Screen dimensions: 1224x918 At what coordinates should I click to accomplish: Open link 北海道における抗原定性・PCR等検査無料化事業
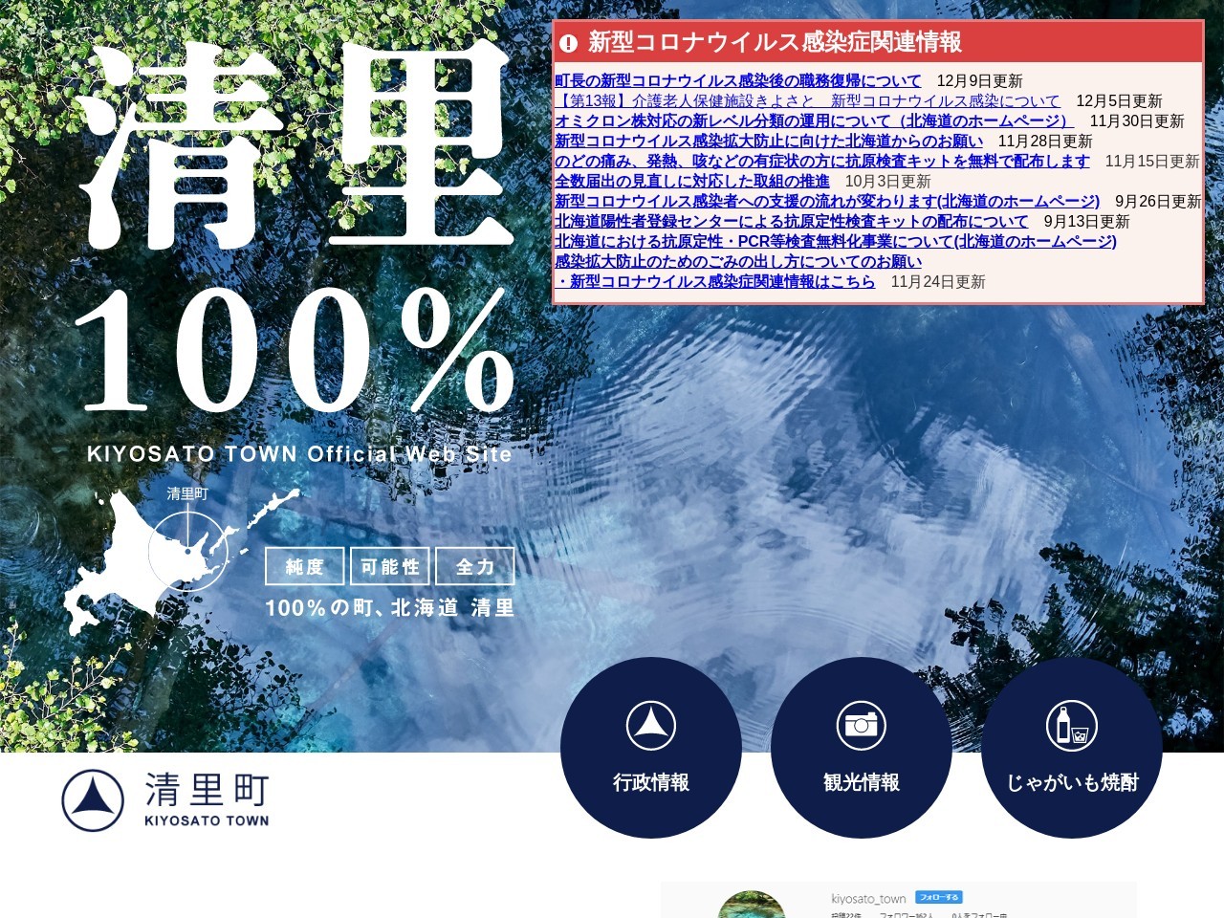click(836, 242)
